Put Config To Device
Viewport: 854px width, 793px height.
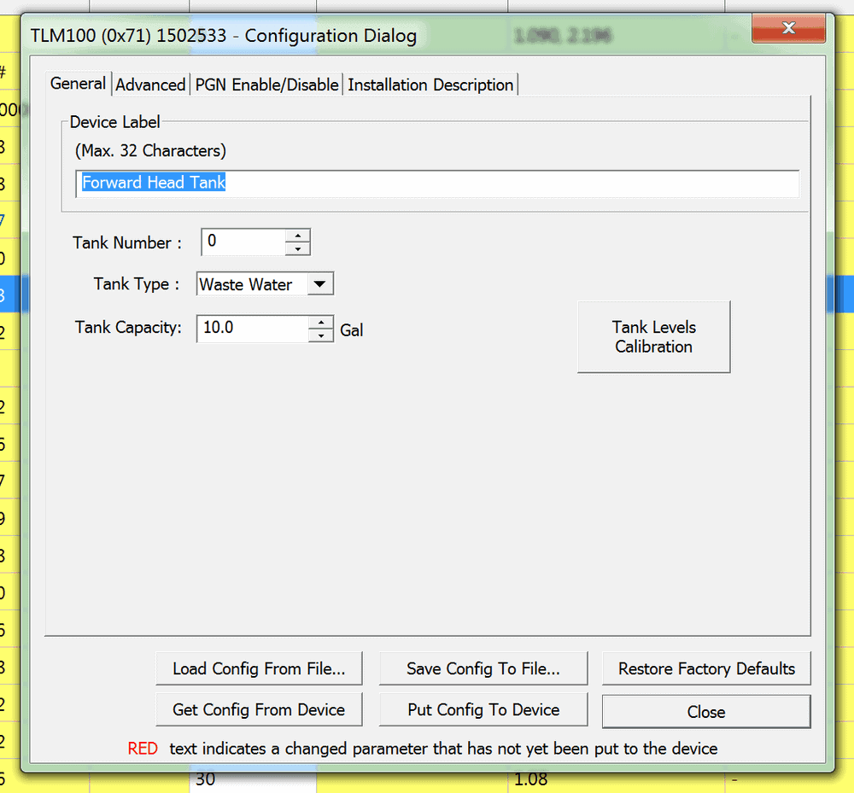click(483, 708)
